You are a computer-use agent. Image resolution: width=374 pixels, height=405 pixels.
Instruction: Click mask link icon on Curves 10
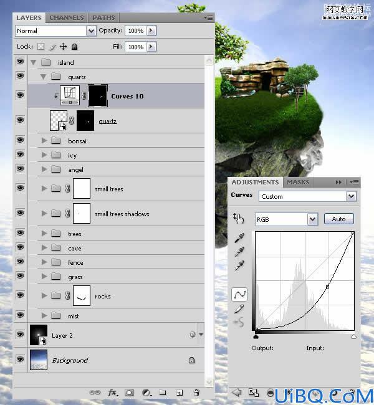[x=84, y=95]
